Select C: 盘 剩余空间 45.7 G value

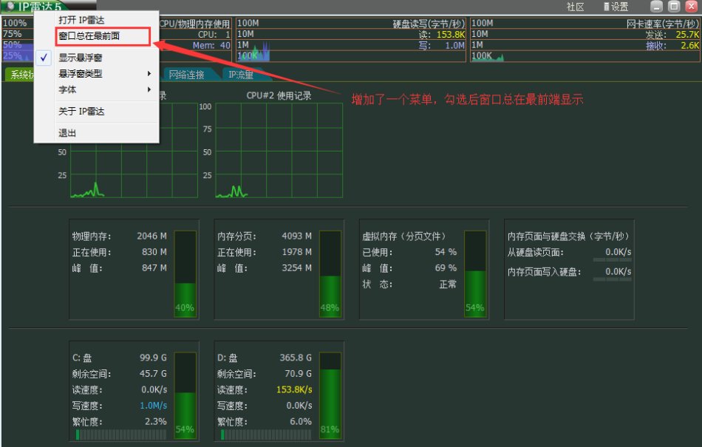click(x=153, y=373)
